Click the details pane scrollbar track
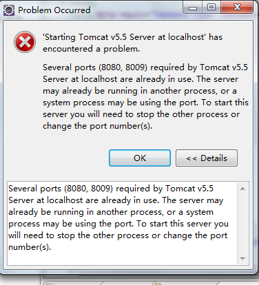The image size is (259, 285). click(x=242, y=224)
